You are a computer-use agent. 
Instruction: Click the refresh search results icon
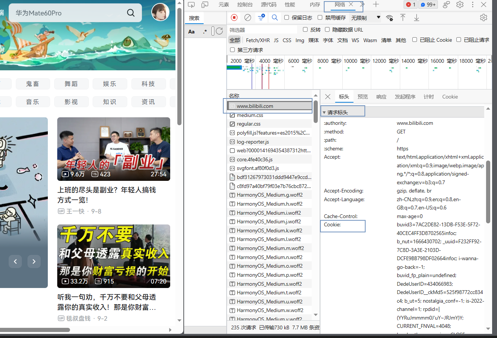pyautogui.click(x=220, y=31)
